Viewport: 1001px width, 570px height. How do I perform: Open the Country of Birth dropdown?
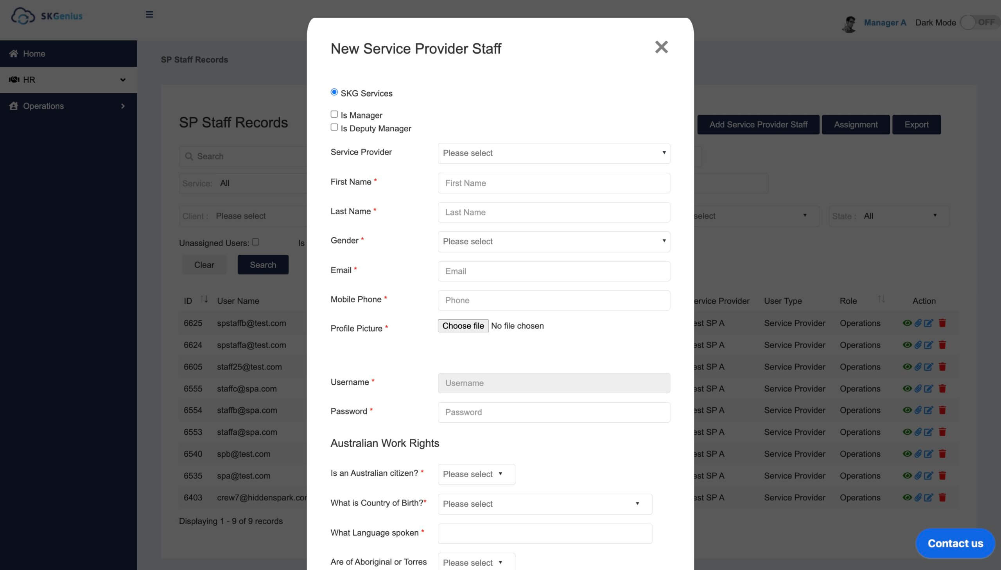[545, 504]
